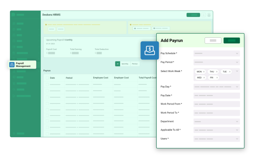
Task: Remove MON from the work week
Action: point(204,71)
